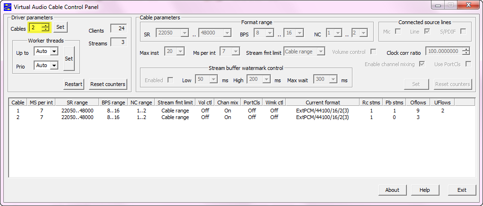This screenshot has height=206, width=483.
Task: Click Reset counters under Driver parameters
Action: pos(108,84)
